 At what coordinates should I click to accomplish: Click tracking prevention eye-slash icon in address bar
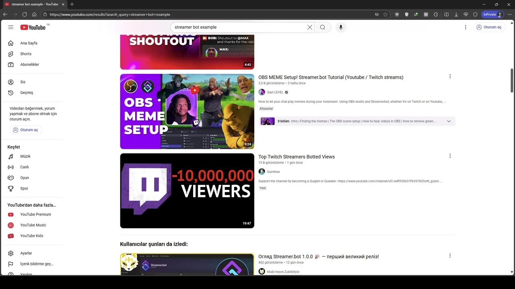tap(377, 14)
